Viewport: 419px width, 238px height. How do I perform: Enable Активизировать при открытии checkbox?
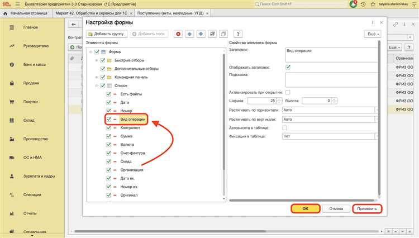click(288, 92)
